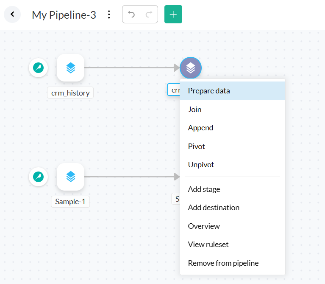This screenshot has height=284, width=325.
Task: Select Remove from pipeline option
Action: (x=223, y=263)
